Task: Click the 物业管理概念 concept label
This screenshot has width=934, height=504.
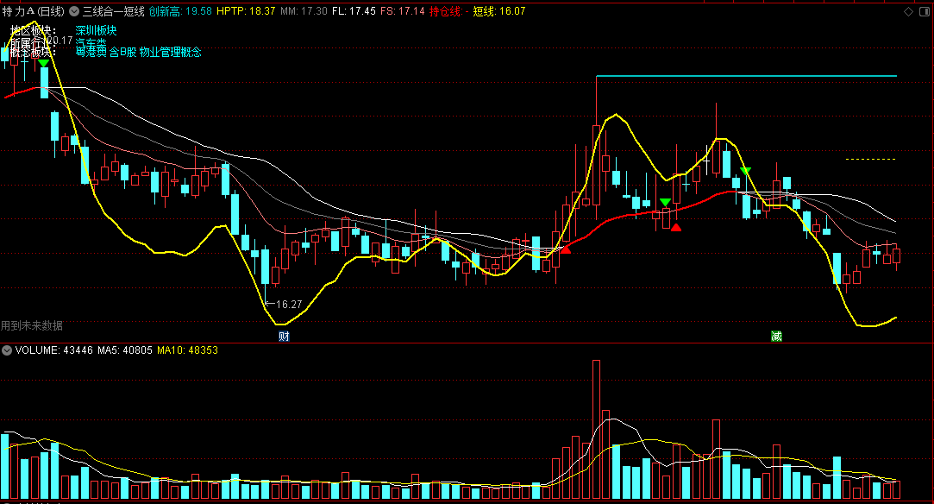Action: pyautogui.click(x=171, y=53)
